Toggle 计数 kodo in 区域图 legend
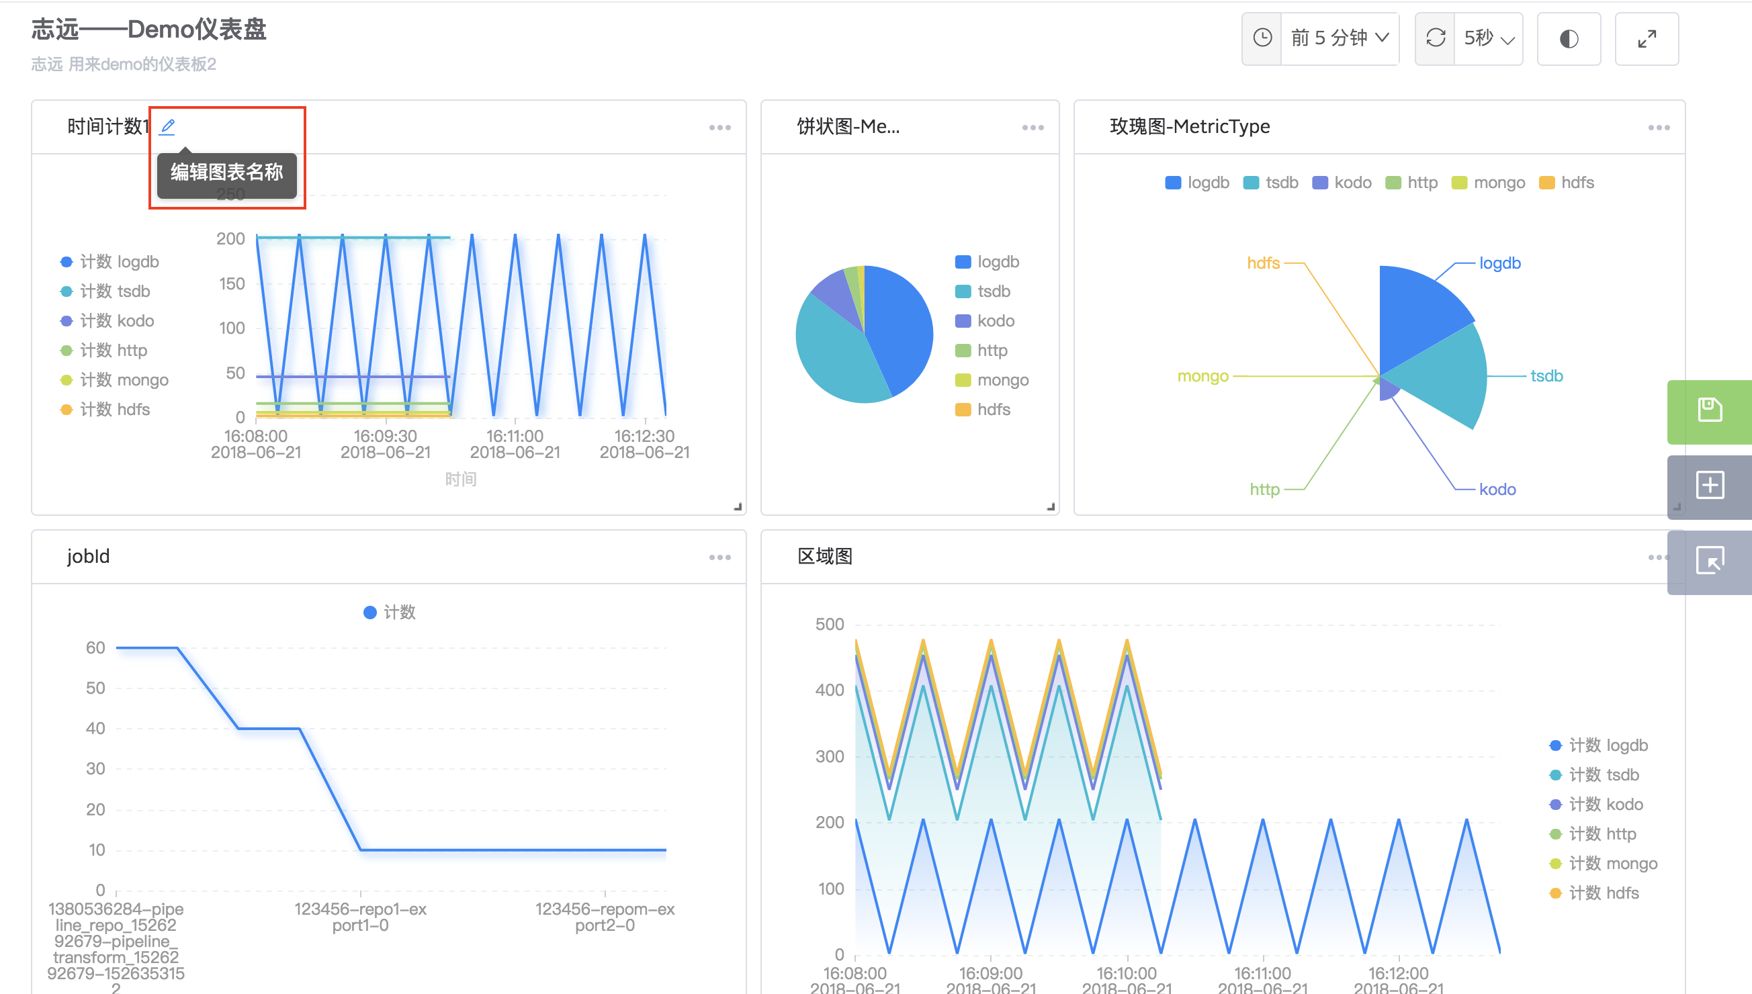This screenshot has width=1752, height=994. [1596, 803]
